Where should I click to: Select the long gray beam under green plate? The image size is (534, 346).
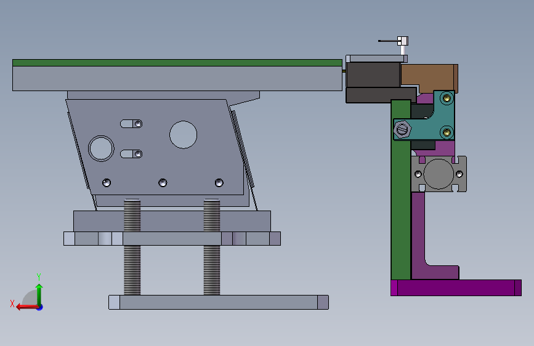177,78
